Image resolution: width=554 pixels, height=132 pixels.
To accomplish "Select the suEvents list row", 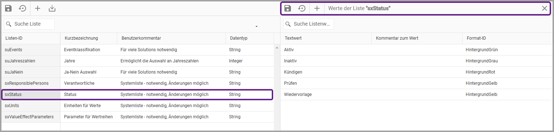I will [138, 50].
